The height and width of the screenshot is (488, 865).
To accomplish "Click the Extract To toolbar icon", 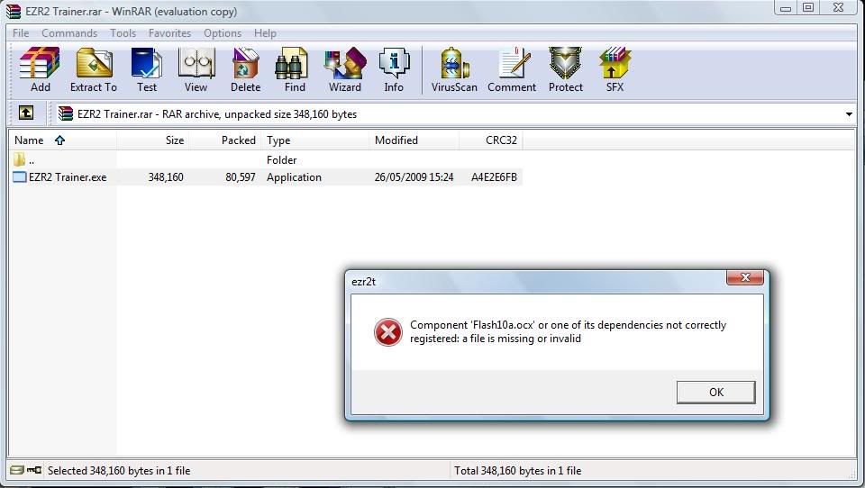I will (94, 69).
